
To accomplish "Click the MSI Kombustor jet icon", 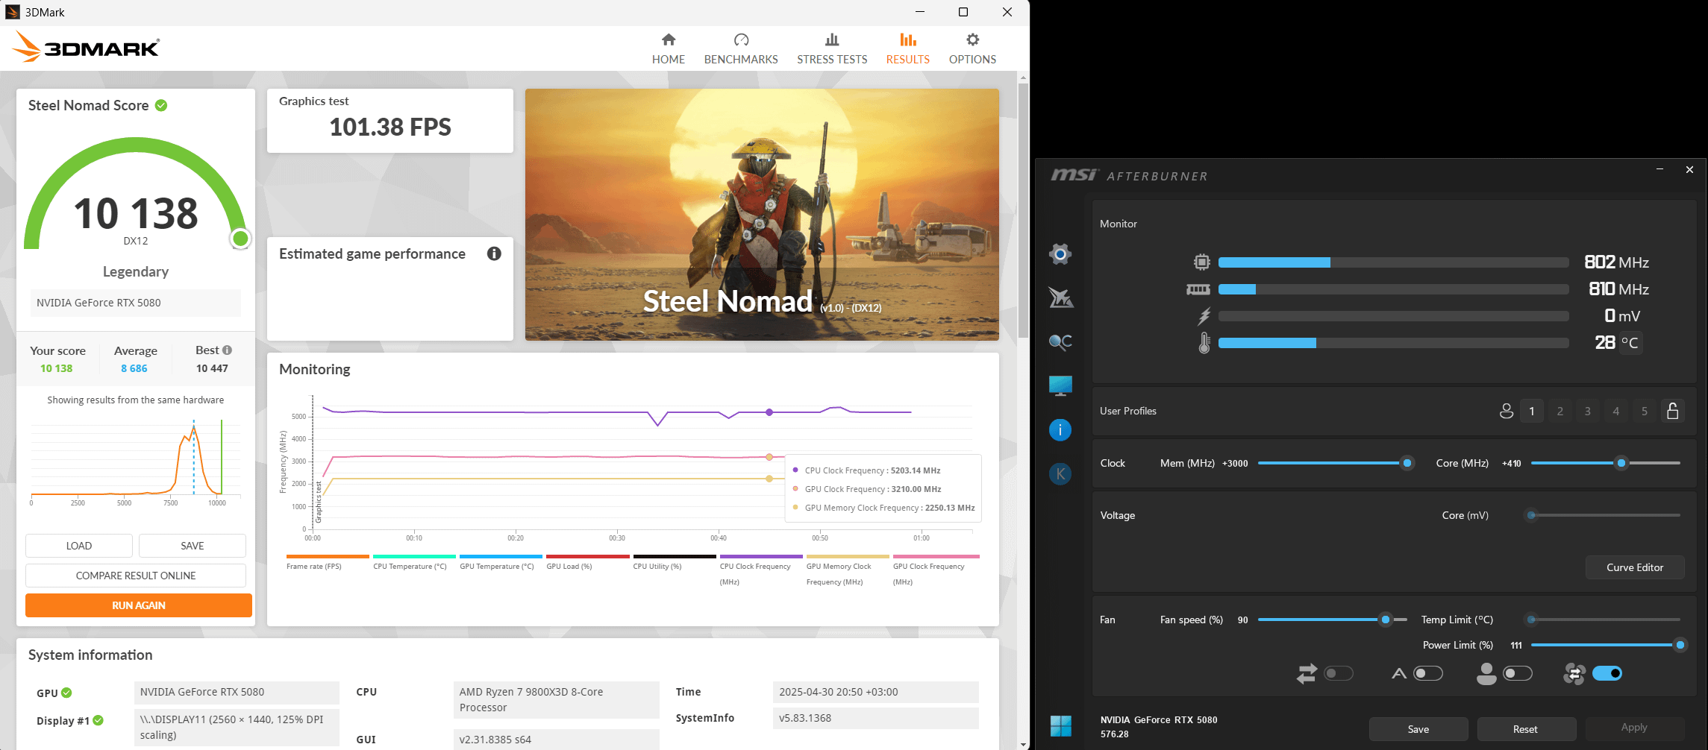I will [x=1060, y=297].
